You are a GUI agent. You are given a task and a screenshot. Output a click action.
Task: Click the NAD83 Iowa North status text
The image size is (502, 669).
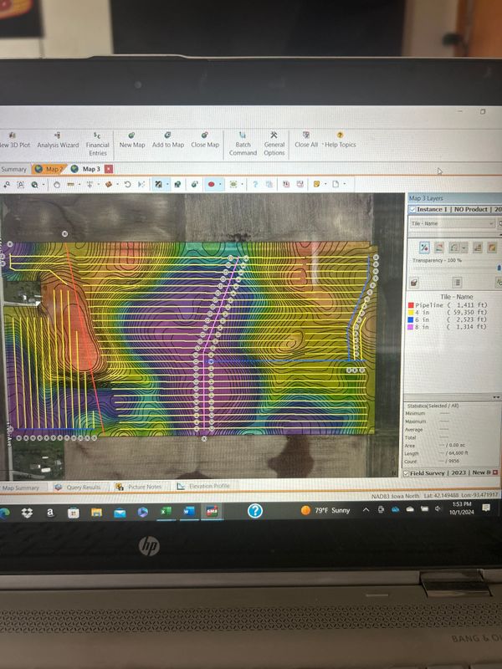pyautogui.click(x=395, y=496)
